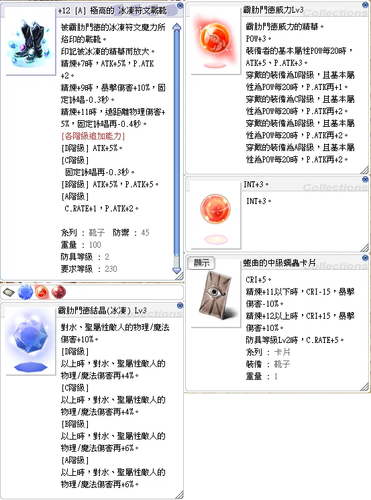Click the 防具等級Lv2時，C.RATE+5 line

click(x=295, y=340)
